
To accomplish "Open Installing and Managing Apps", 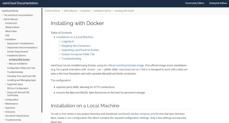I will click(x=21, y=80).
